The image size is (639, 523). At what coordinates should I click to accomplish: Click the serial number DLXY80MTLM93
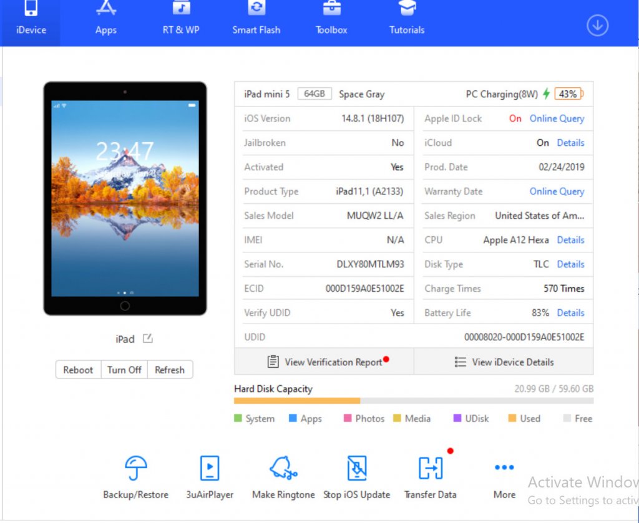coord(370,264)
